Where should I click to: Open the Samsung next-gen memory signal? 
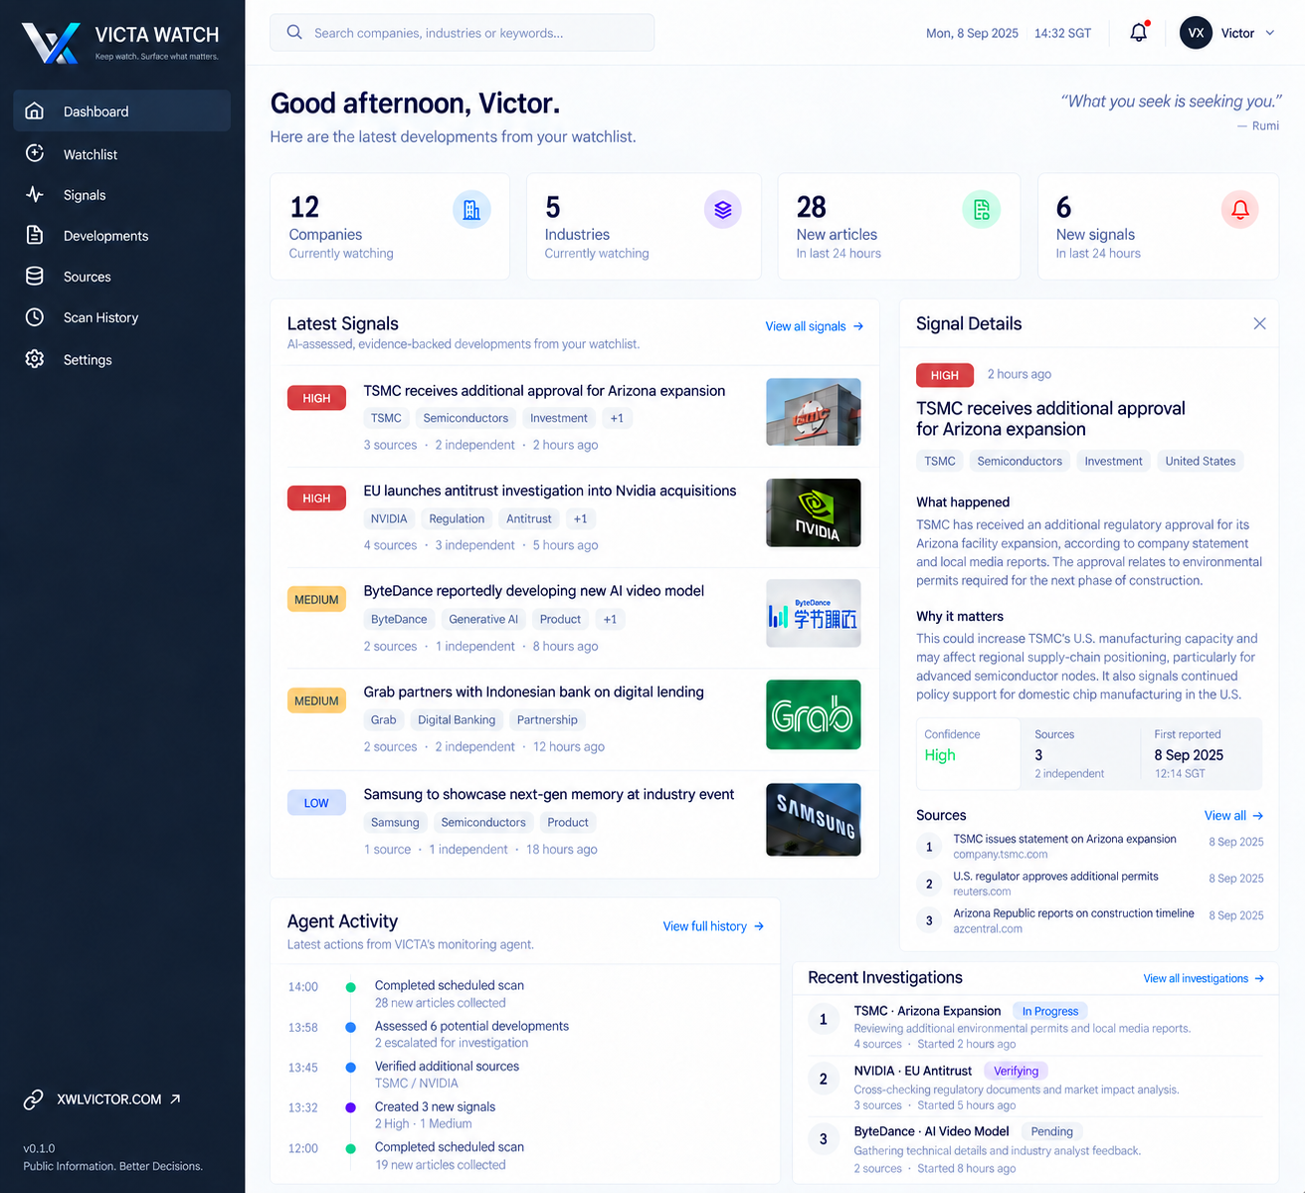[x=549, y=794]
